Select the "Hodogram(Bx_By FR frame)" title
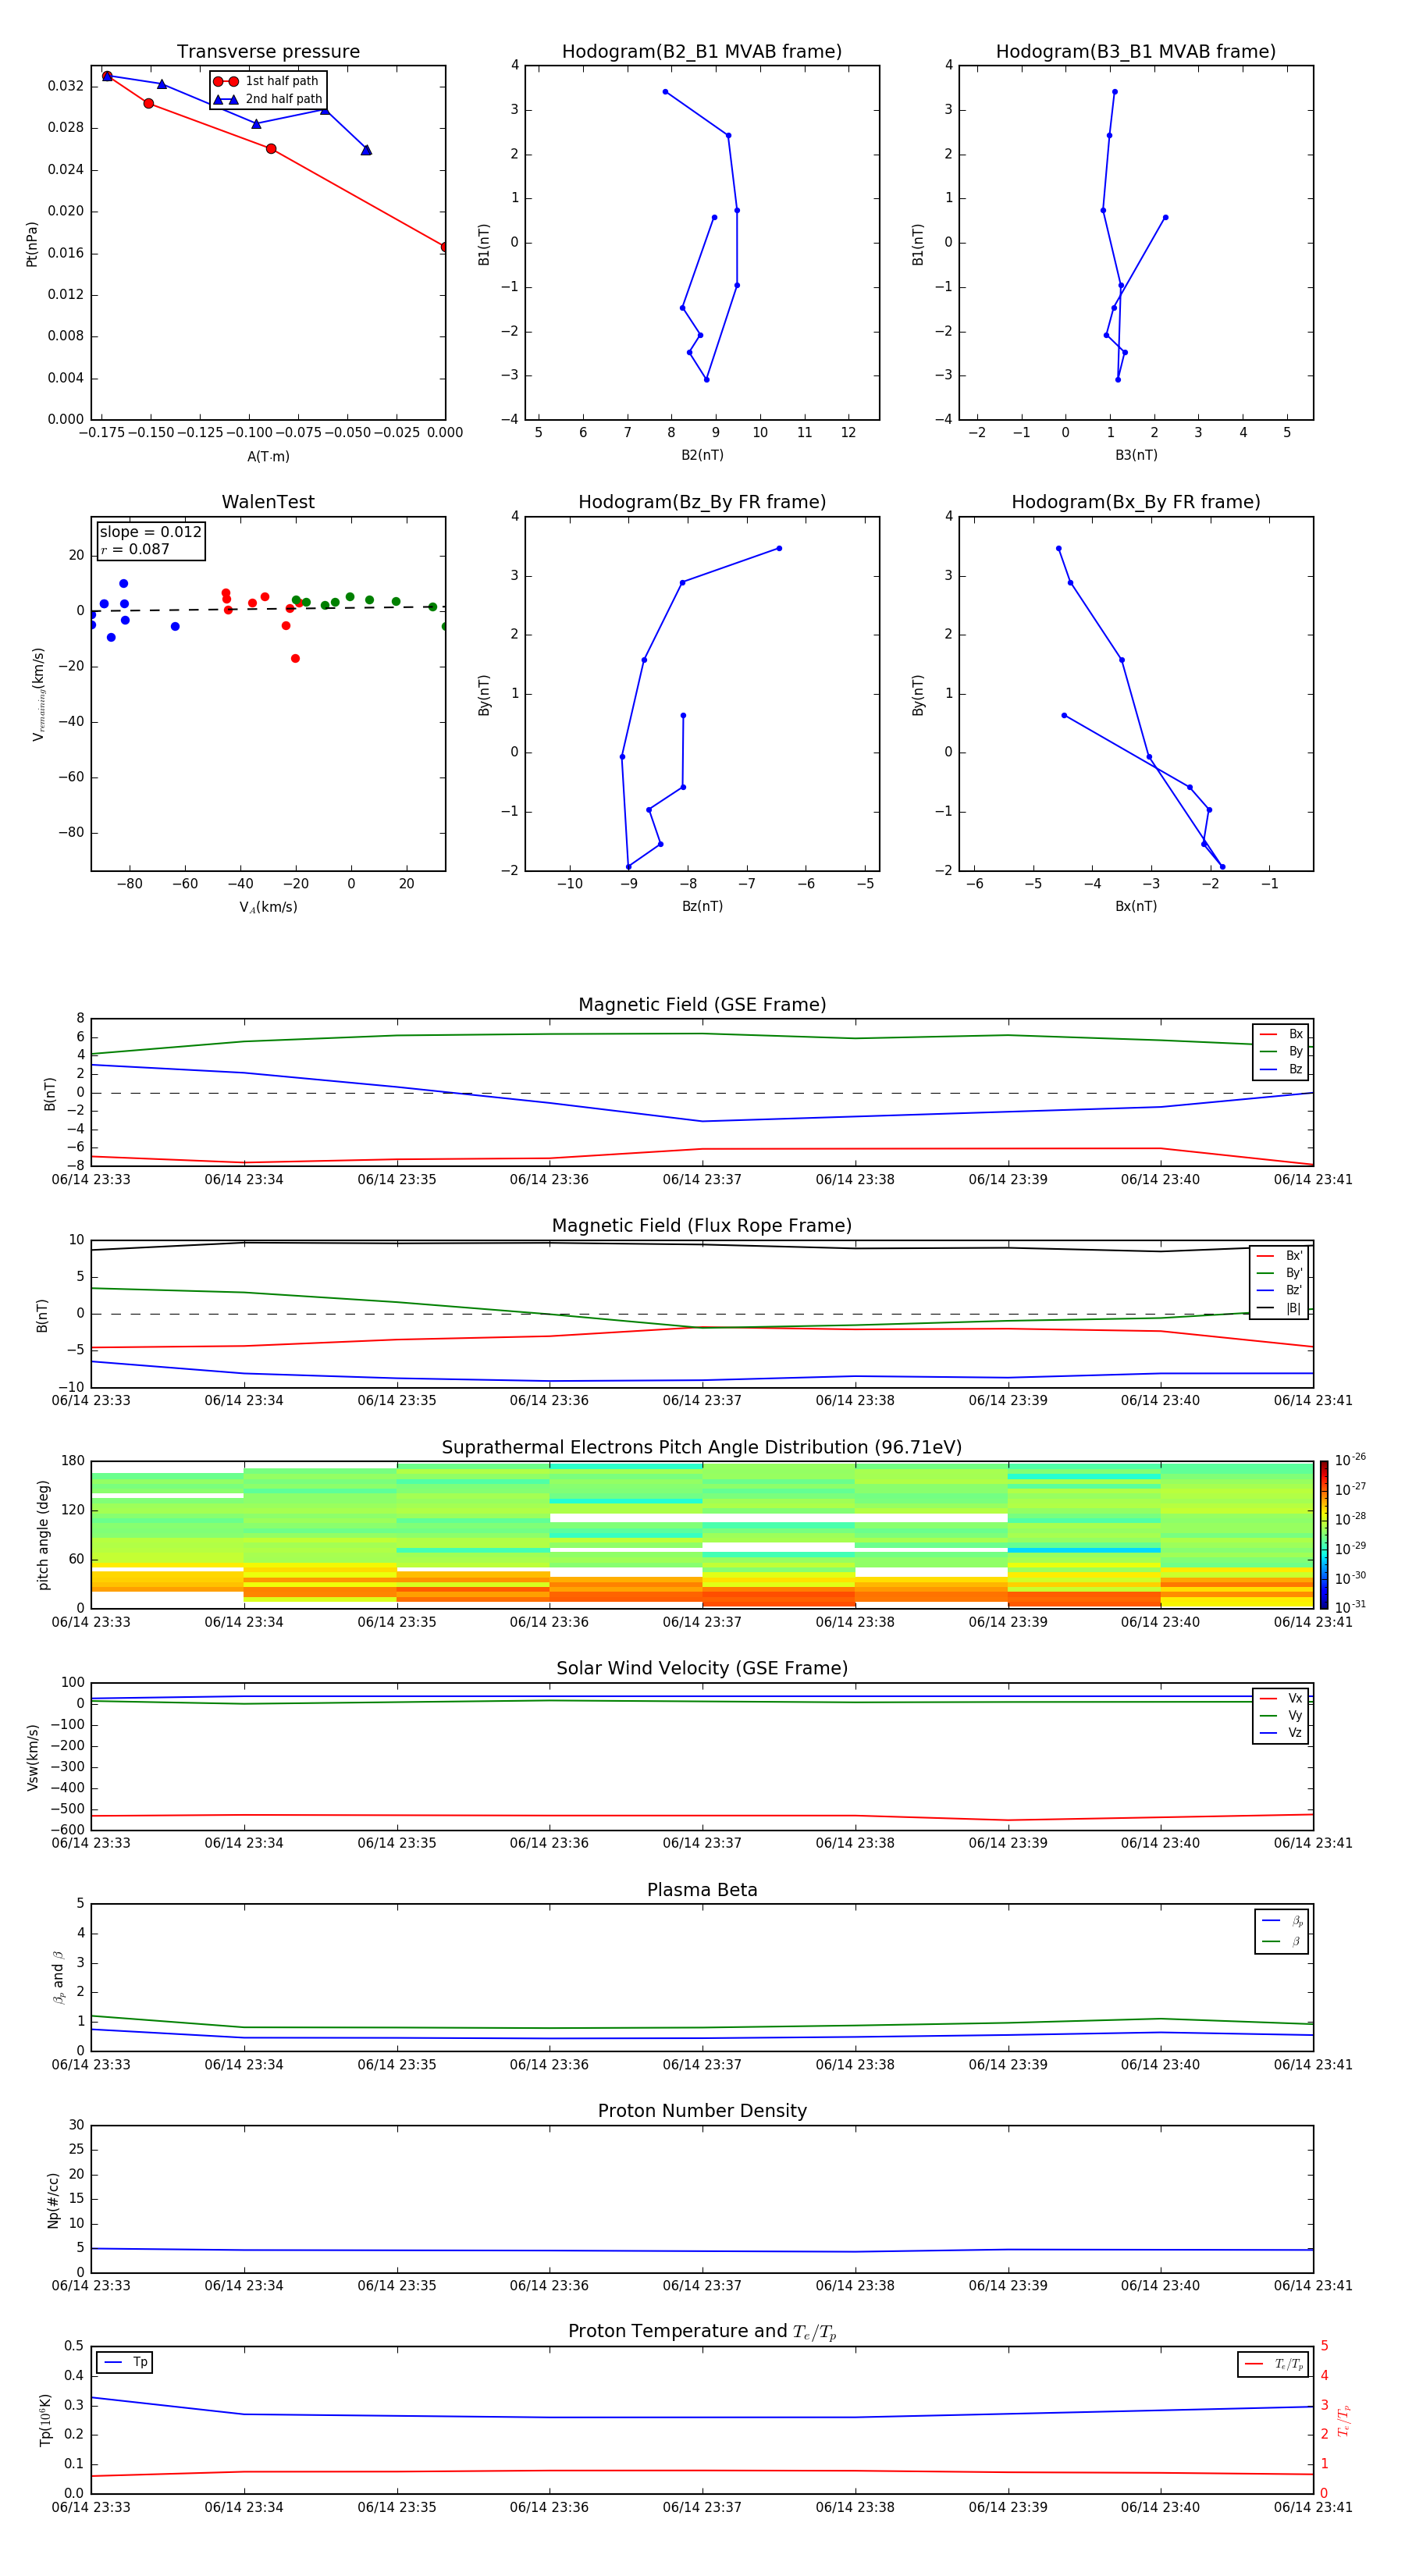The width and height of the screenshot is (1405, 2576). (x=1136, y=502)
